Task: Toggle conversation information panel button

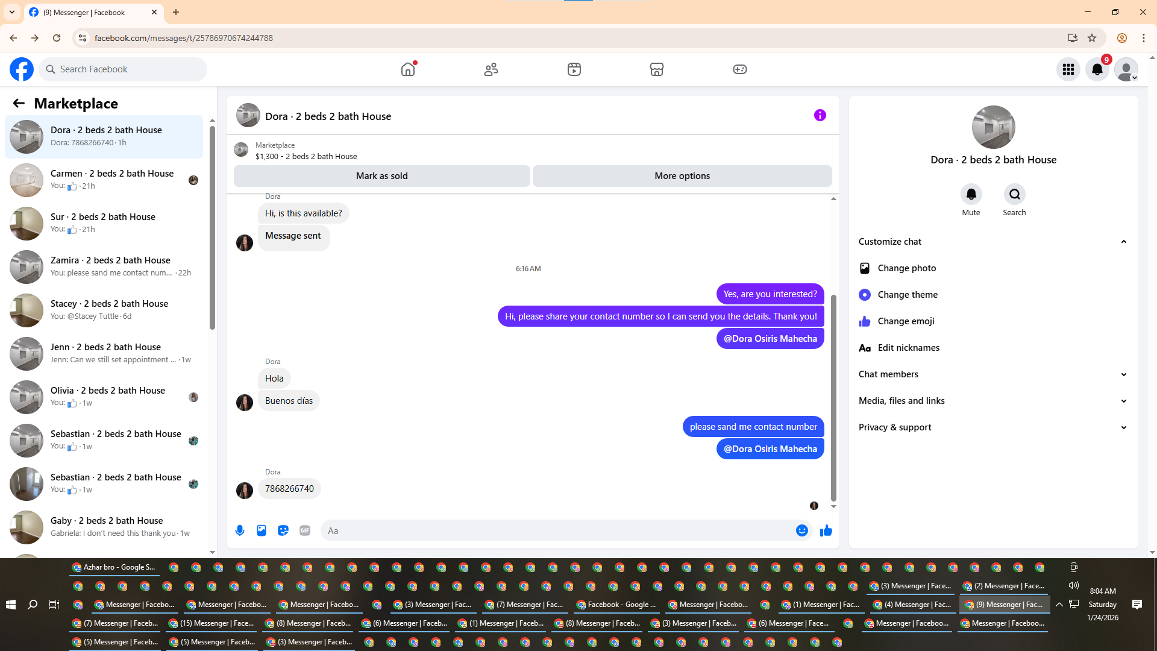Action: [820, 115]
